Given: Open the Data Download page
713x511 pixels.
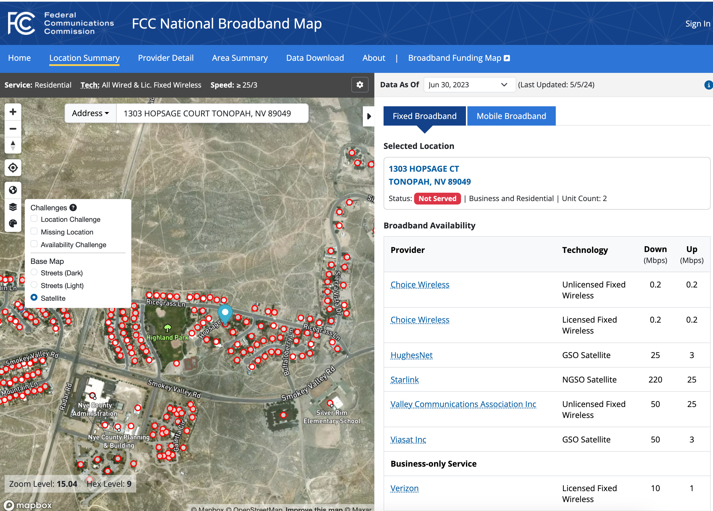Looking at the screenshot, I should click(x=315, y=58).
